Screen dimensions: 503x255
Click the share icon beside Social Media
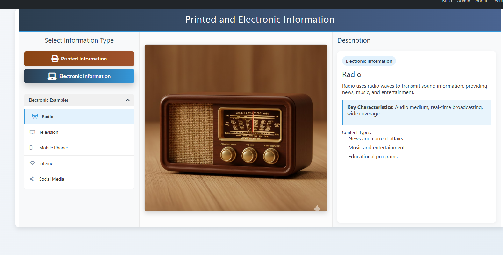coord(32,179)
